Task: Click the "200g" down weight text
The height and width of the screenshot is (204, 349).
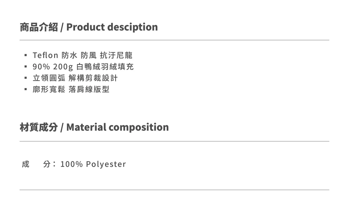Action: [63, 67]
